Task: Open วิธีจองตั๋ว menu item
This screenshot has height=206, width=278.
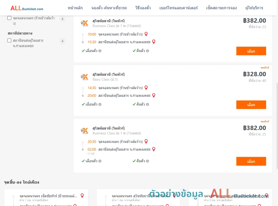Action: click(x=143, y=8)
